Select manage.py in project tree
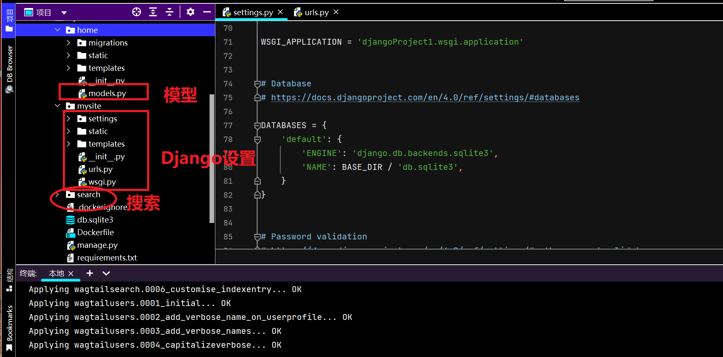 tap(97, 245)
